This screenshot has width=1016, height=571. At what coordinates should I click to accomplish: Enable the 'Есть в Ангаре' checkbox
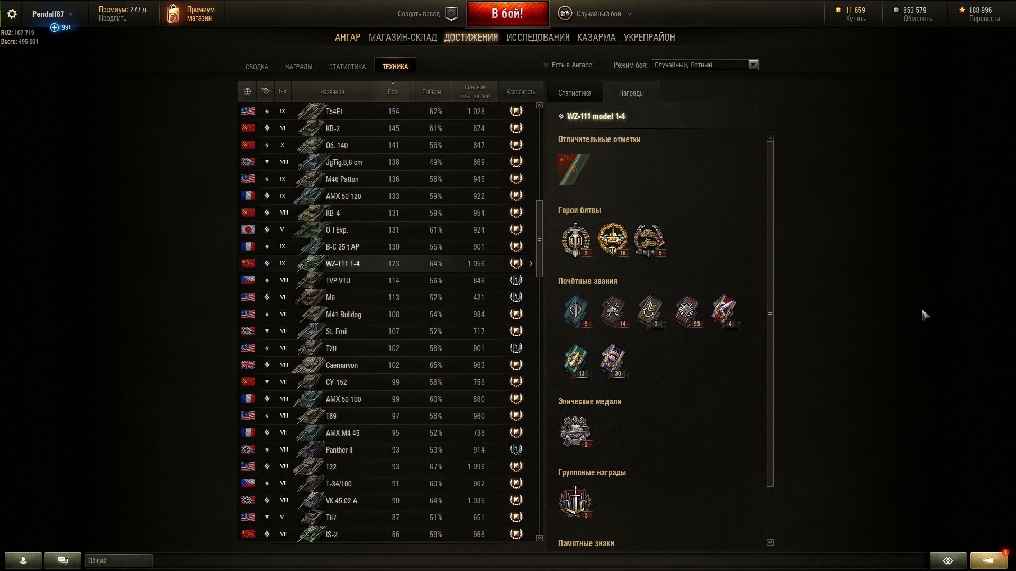click(546, 65)
